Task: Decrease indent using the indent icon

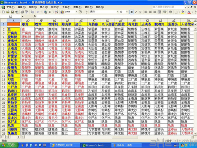Action: tap(171, 12)
